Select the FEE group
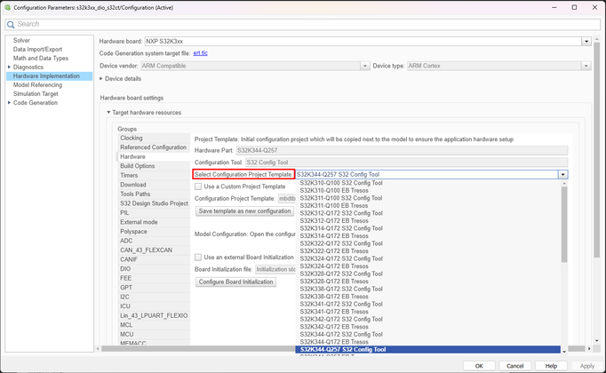The image size is (606, 373). coord(154,278)
